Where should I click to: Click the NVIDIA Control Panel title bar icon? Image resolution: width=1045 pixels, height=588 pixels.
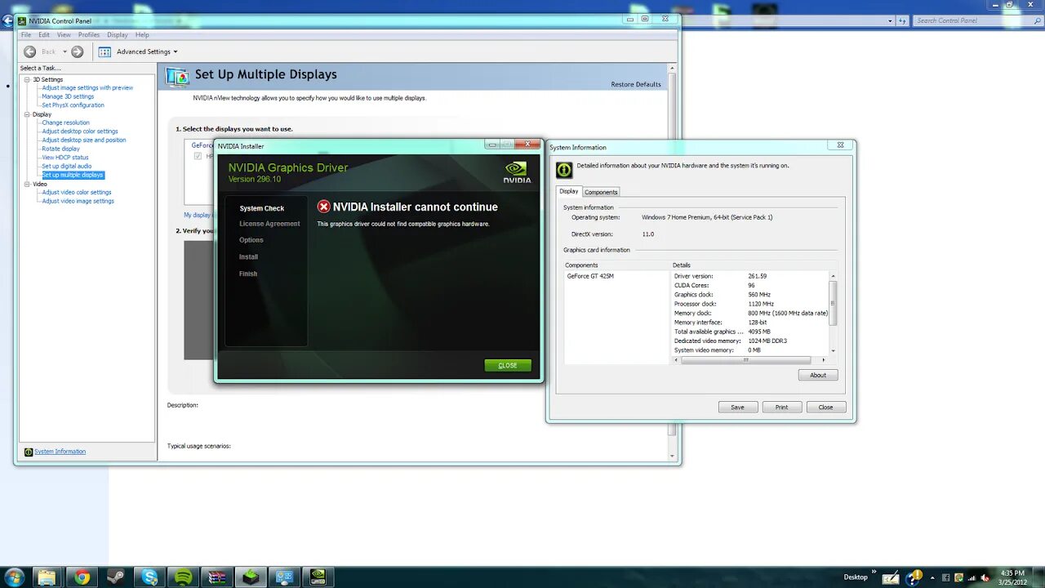click(x=22, y=20)
